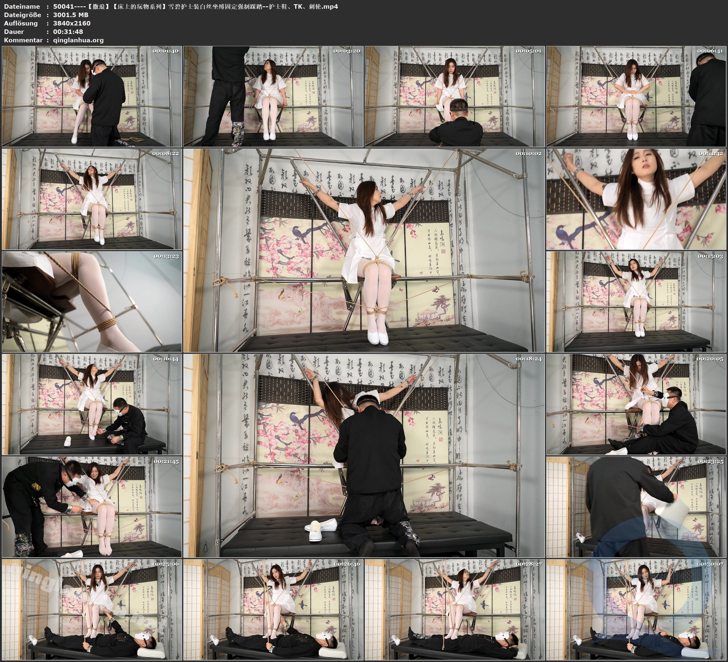Select the frame marked 00:28:27
The height and width of the screenshot is (662, 728).
454,609
